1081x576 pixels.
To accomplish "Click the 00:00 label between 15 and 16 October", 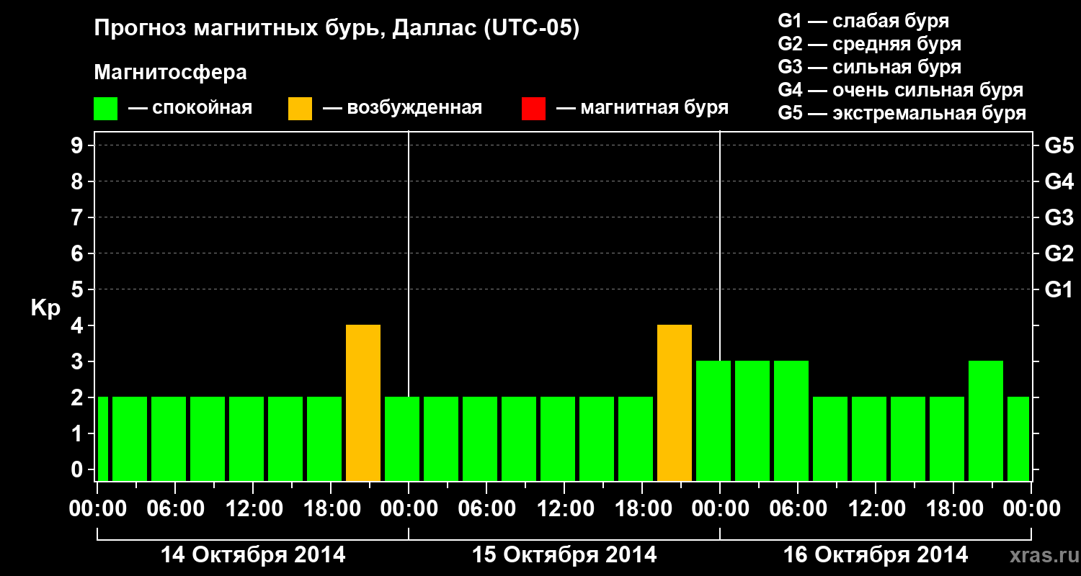I will click(x=720, y=508).
